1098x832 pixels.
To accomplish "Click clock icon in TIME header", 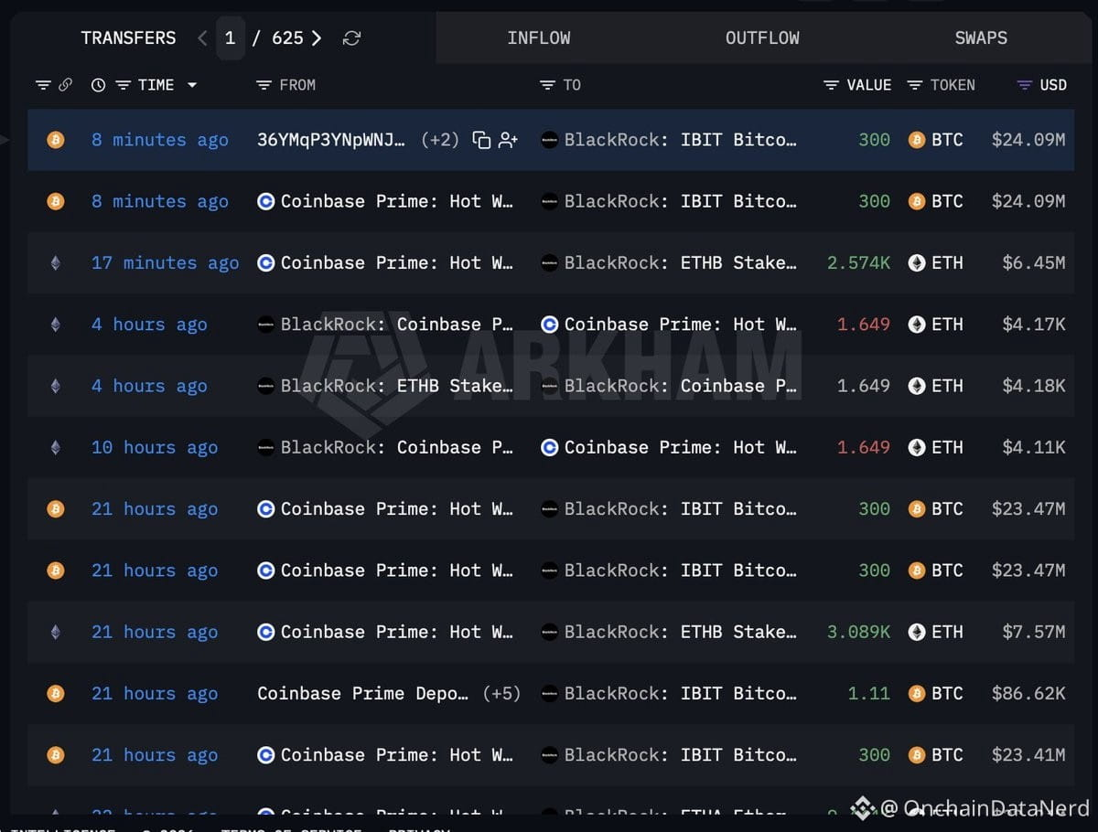I will (99, 85).
